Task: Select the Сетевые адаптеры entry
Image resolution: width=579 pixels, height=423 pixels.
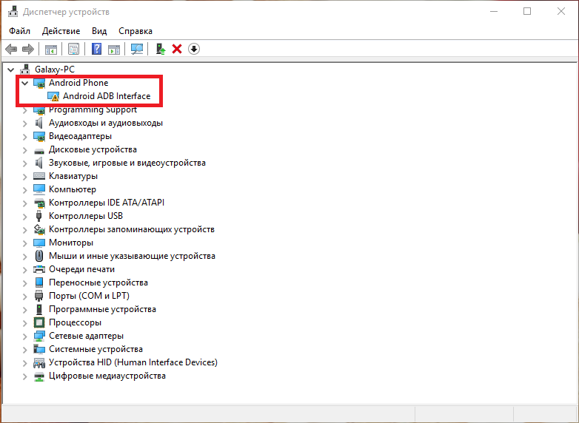Action: pyautogui.click(x=85, y=336)
